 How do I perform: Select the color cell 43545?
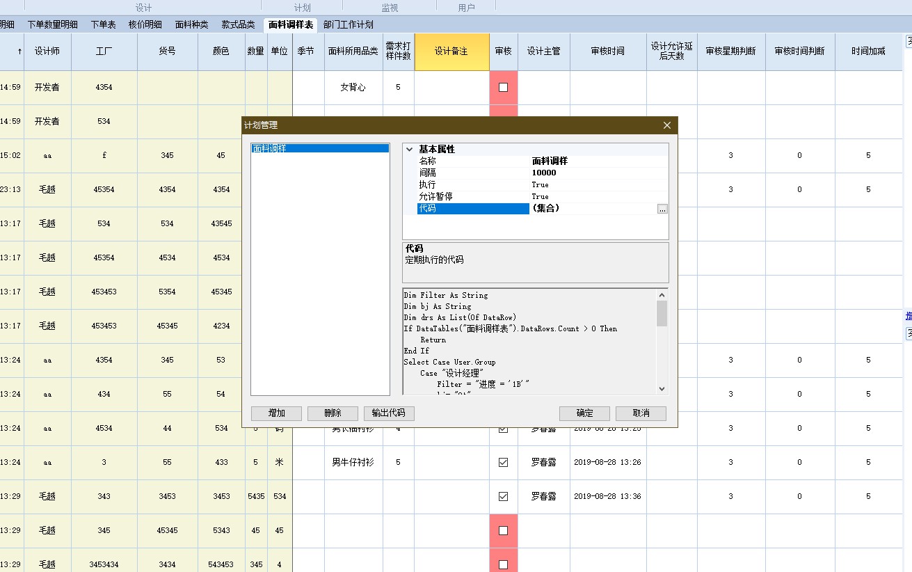click(x=221, y=223)
